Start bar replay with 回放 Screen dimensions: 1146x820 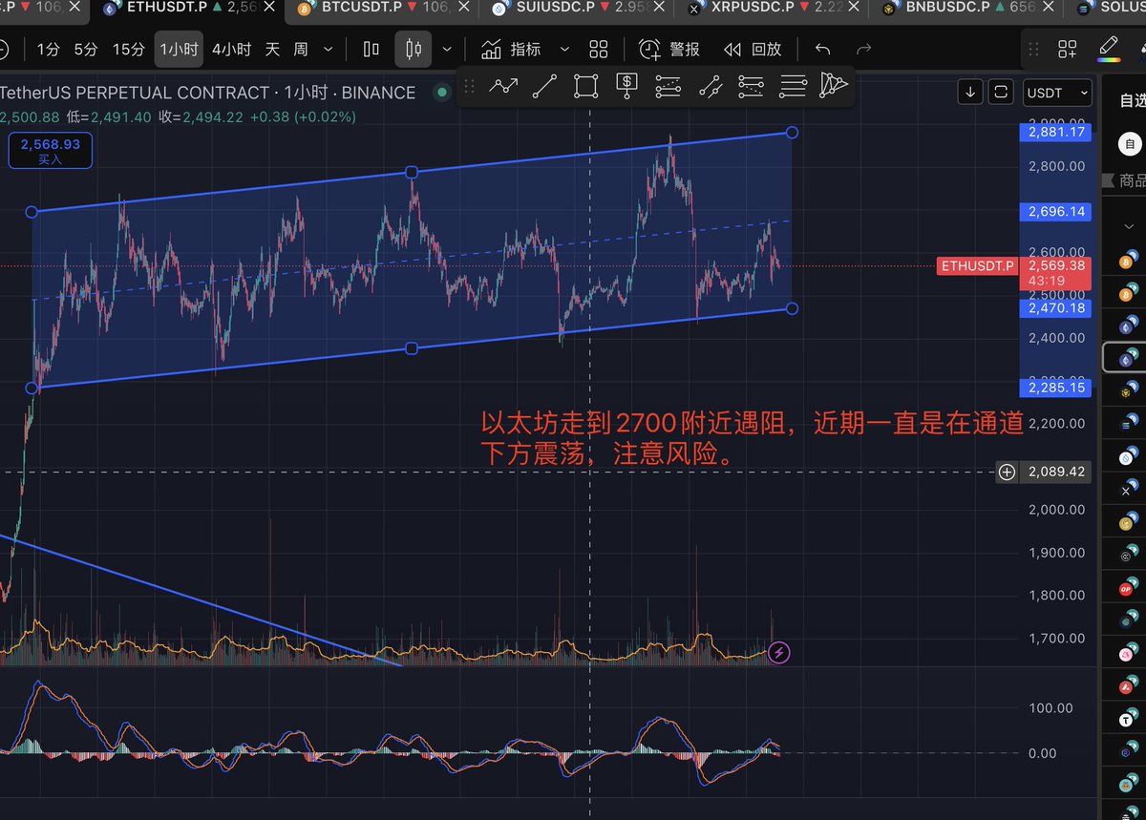pos(753,49)
